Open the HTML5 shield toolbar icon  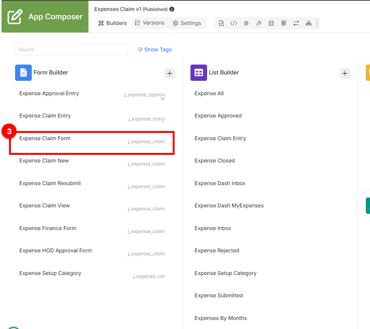283,23
